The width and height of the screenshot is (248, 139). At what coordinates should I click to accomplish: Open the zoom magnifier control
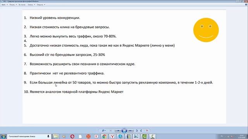coord(104,131)
